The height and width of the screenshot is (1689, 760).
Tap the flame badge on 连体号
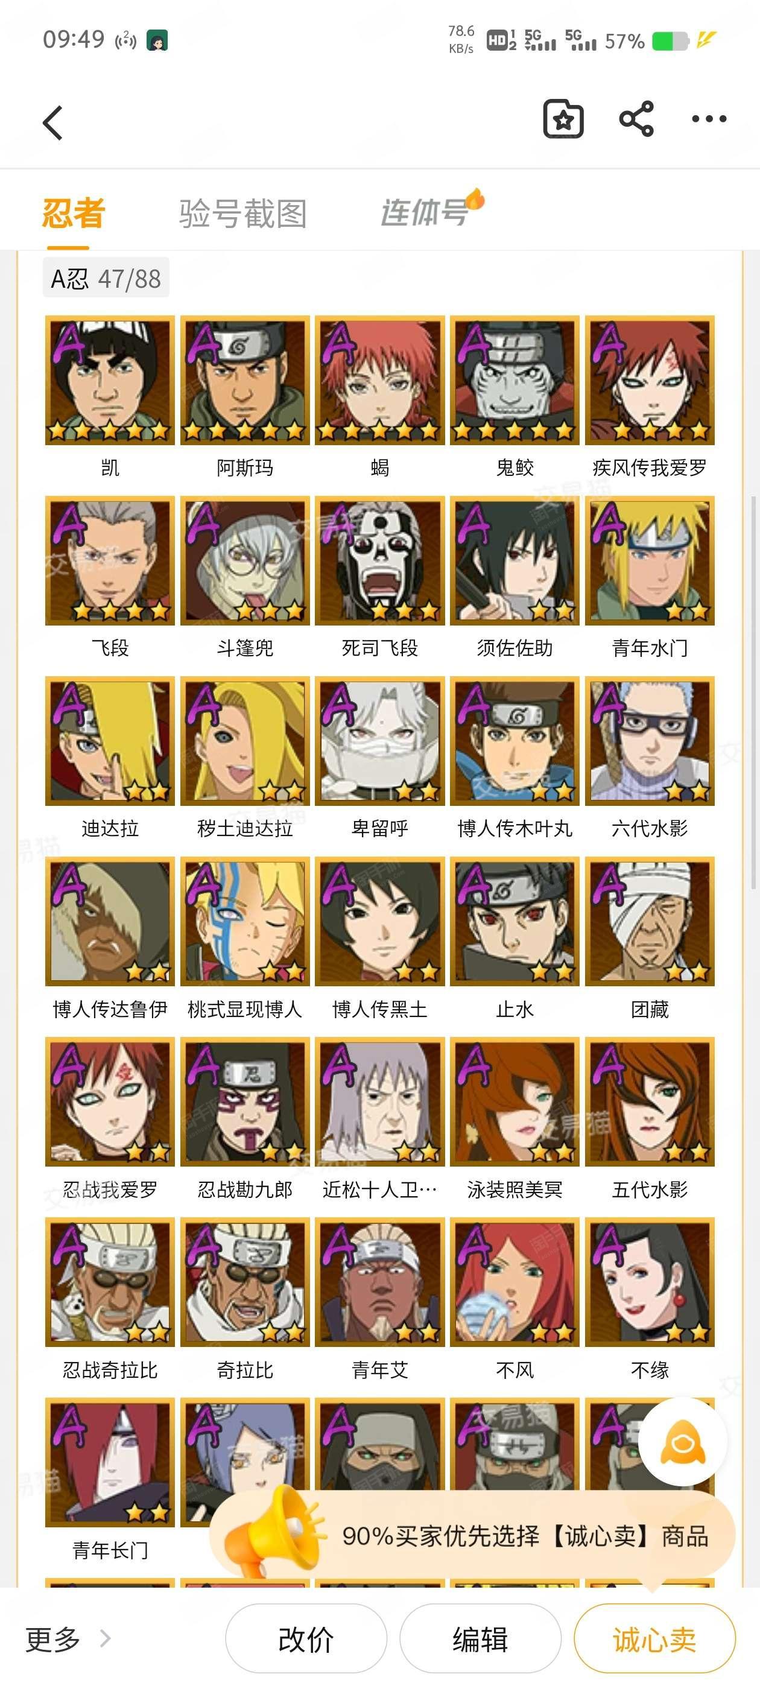tap(475, 198)
